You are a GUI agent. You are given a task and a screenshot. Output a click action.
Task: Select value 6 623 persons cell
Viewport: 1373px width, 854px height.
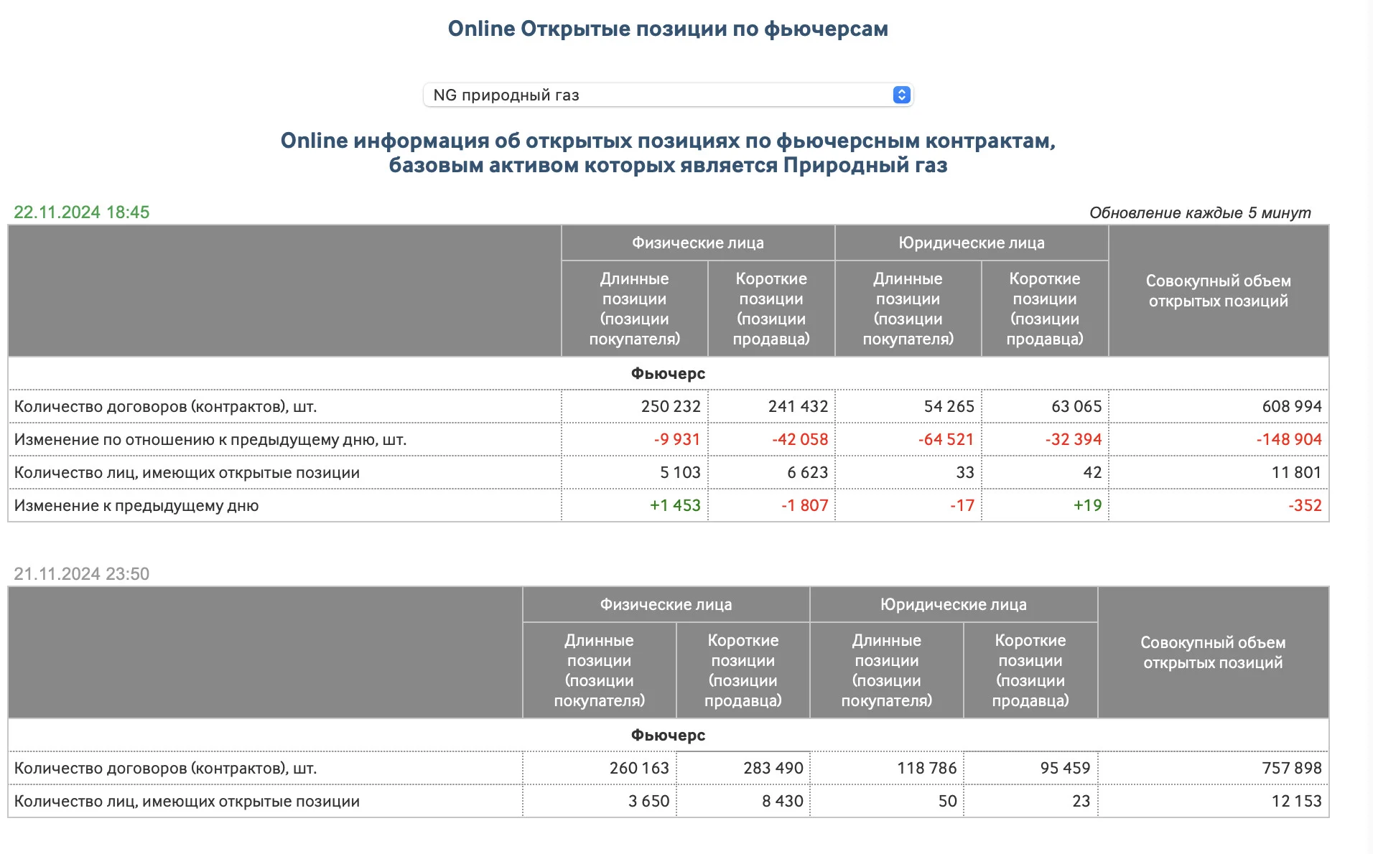[807, 472]
